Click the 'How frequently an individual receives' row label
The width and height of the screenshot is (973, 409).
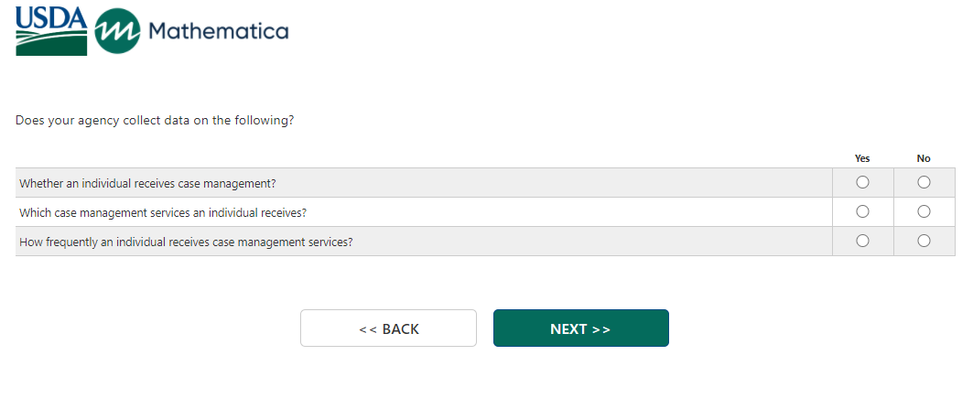click(186, 242)
